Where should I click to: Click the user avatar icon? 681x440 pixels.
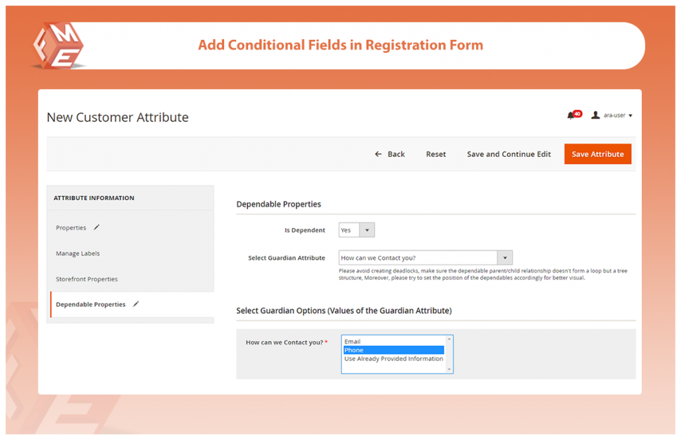tap(595, 115)
